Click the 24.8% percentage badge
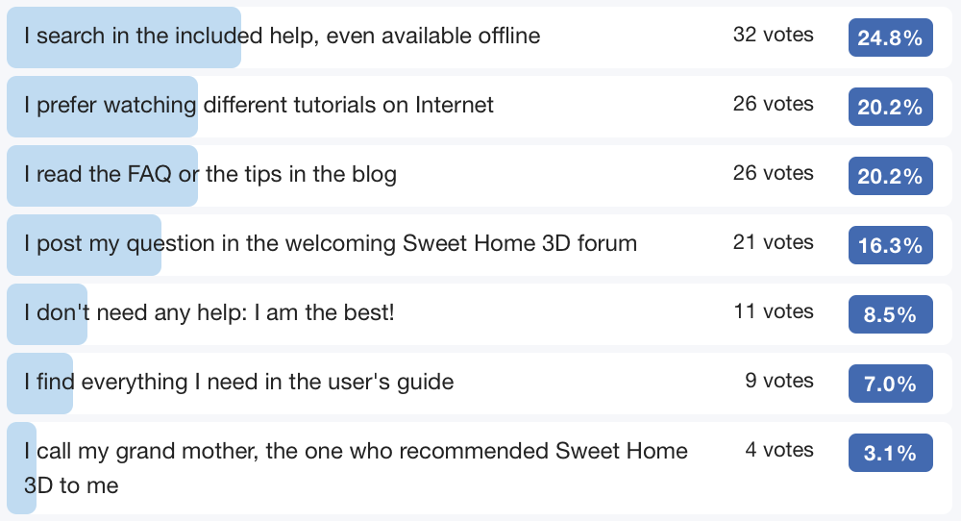Image resolution: width=961 pixels, height=521 pixels. click(x=890, y=38)
